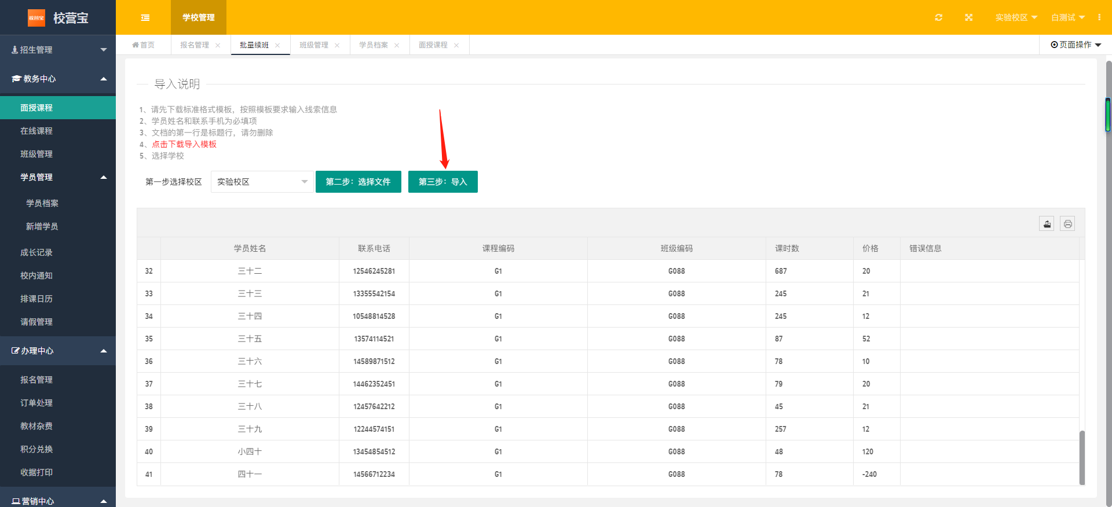Image resolution: width=1112 pixels, height=507 pixels.
Task: Collapse 学员管理 submenu
Action: [58, 177]
